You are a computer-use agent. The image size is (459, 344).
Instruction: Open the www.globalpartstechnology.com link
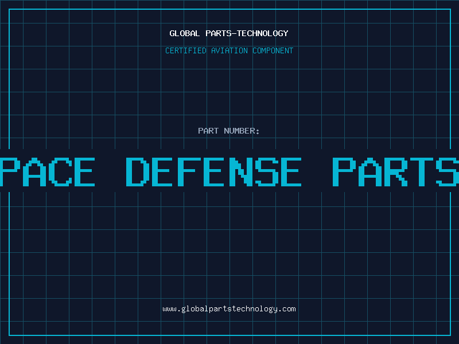click(x=229, y=309)
